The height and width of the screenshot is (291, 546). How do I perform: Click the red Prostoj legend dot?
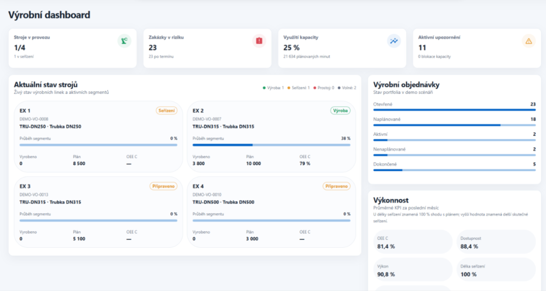[x=315, y=88]
